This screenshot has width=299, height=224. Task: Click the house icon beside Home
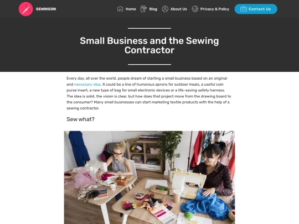pos(120,9)
